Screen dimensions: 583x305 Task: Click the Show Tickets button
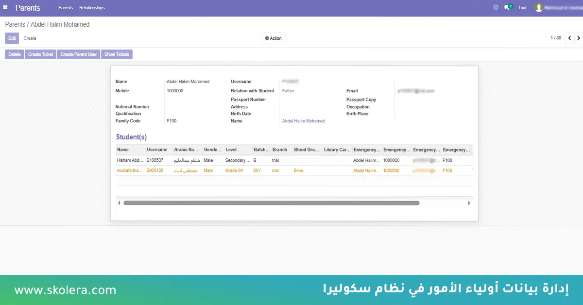117,54
